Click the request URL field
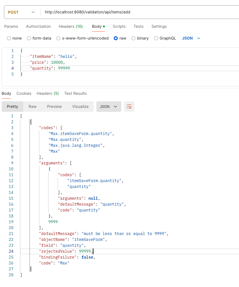The height and width of the screenshot is (287, 239). pos(141,12)
